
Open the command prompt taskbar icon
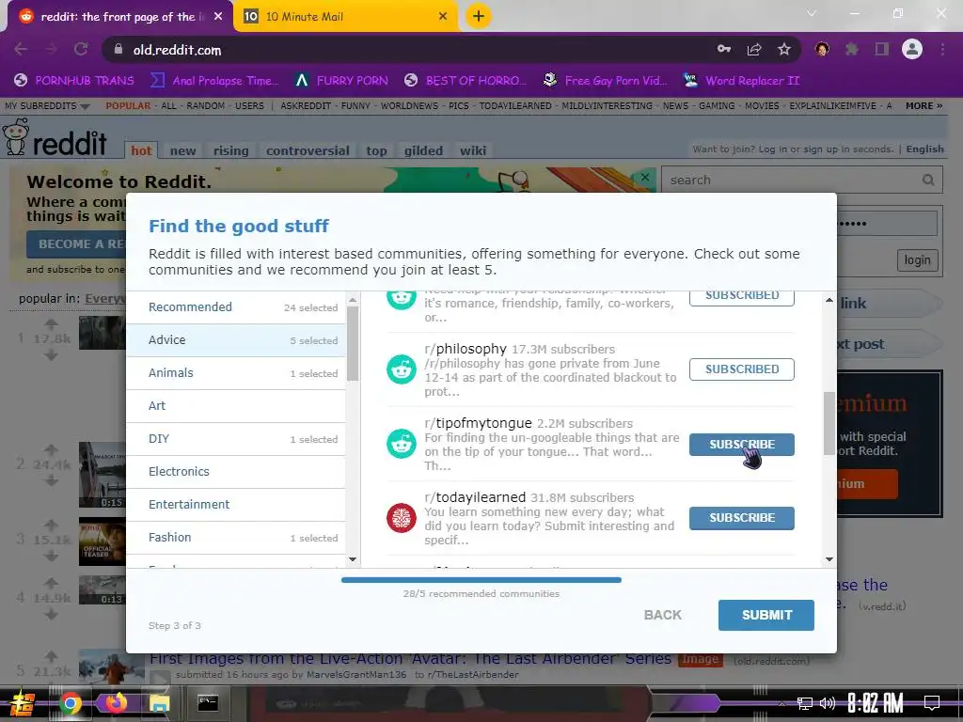[208, 703]
